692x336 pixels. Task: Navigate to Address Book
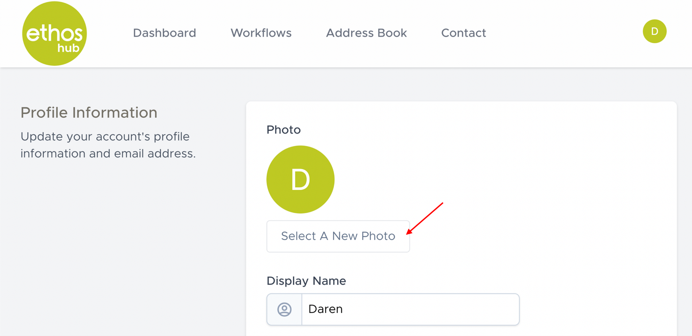(366, 33)
